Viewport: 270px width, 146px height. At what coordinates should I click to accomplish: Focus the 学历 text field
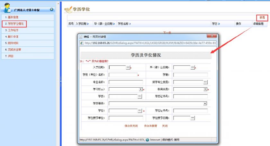click(x=123, y=96)
